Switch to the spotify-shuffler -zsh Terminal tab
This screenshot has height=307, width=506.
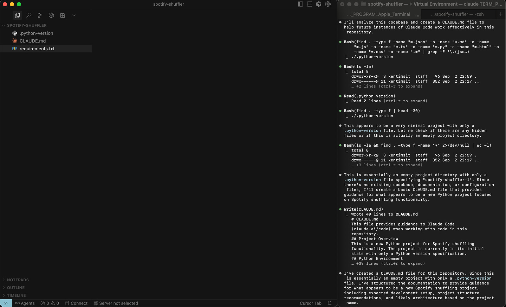pos(458,14)
